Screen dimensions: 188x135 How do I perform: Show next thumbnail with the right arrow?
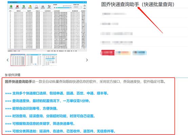coord(87,60)
